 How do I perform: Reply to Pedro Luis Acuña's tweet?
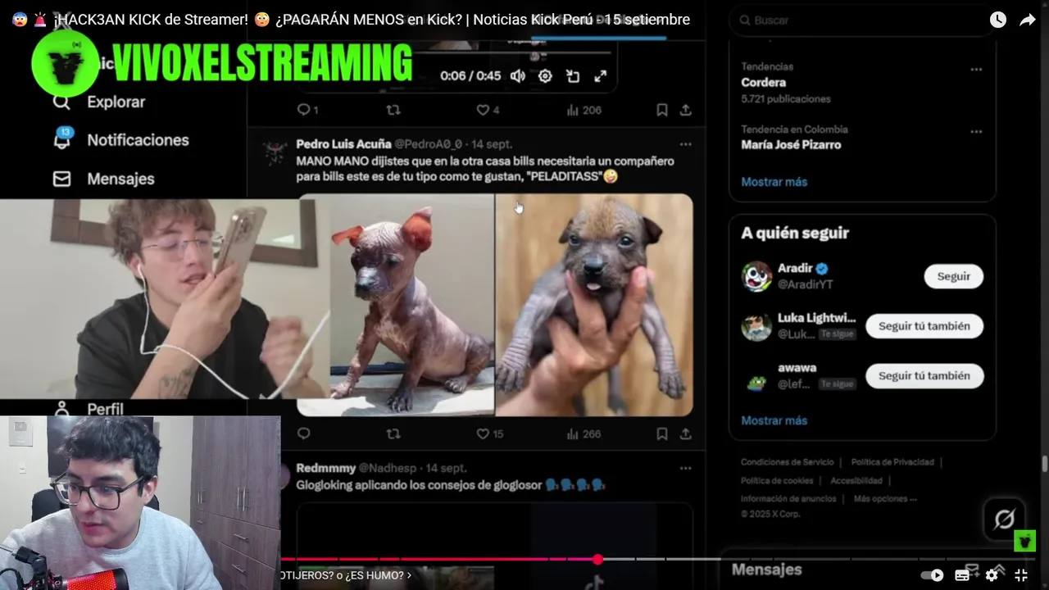click(303, 433)
